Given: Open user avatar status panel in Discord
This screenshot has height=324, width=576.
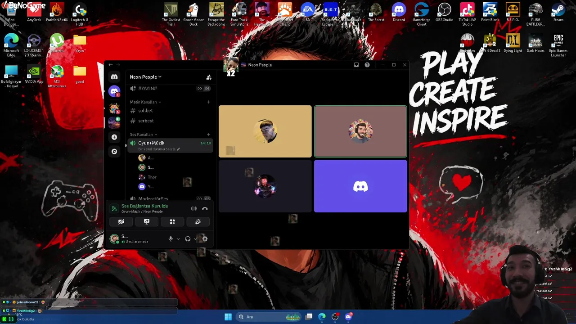Looking at the screenshot, I should tap(114, 239).
